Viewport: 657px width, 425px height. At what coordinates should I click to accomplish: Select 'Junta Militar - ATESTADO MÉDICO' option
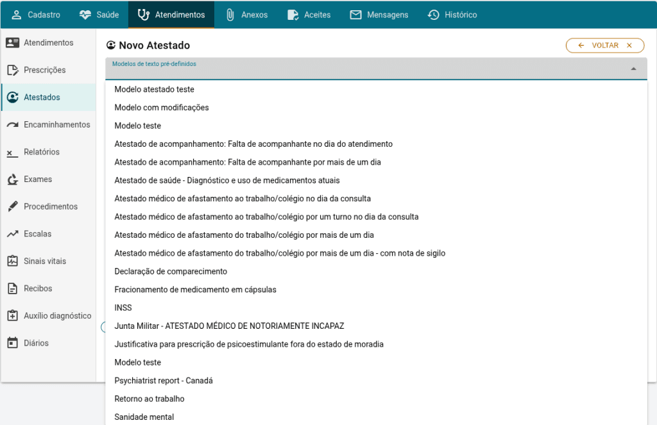point(376,326)
